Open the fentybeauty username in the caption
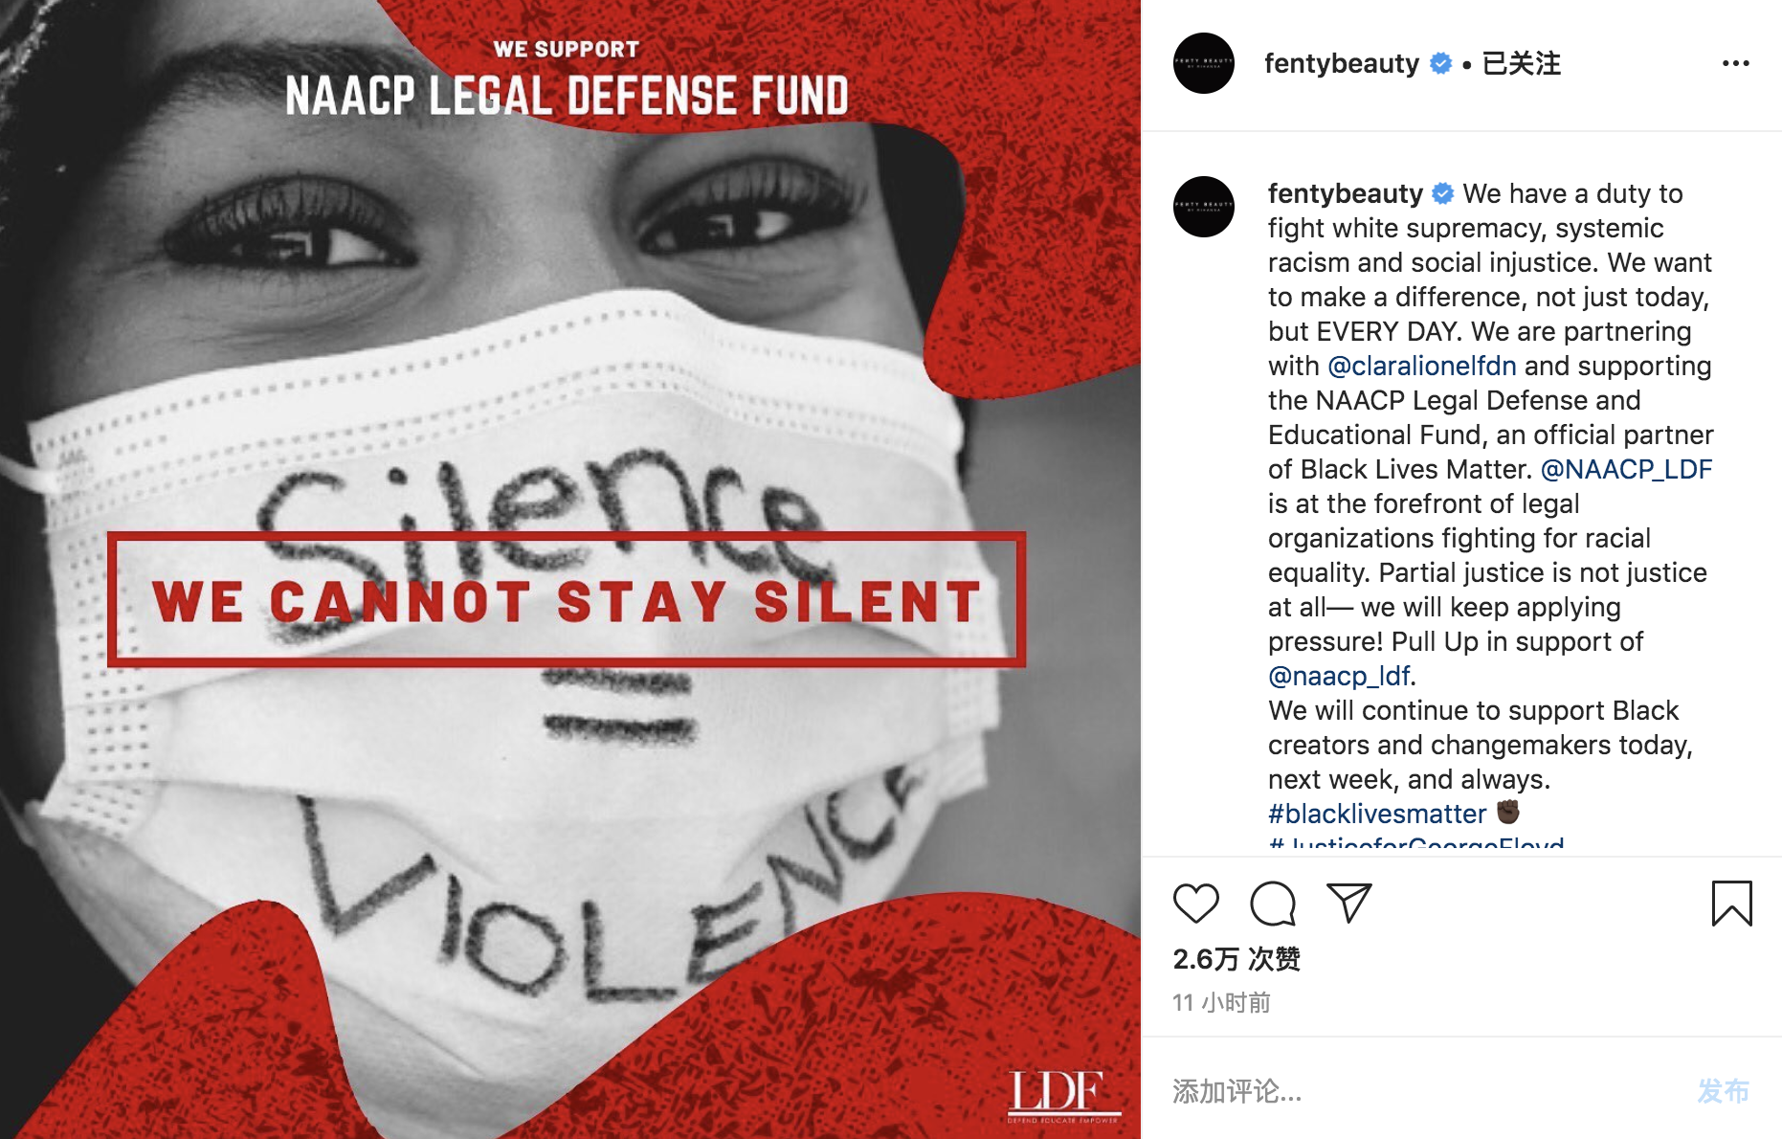This screenshot has width=1782, height=1139. pyautogui.click(x=1346, y=193)
